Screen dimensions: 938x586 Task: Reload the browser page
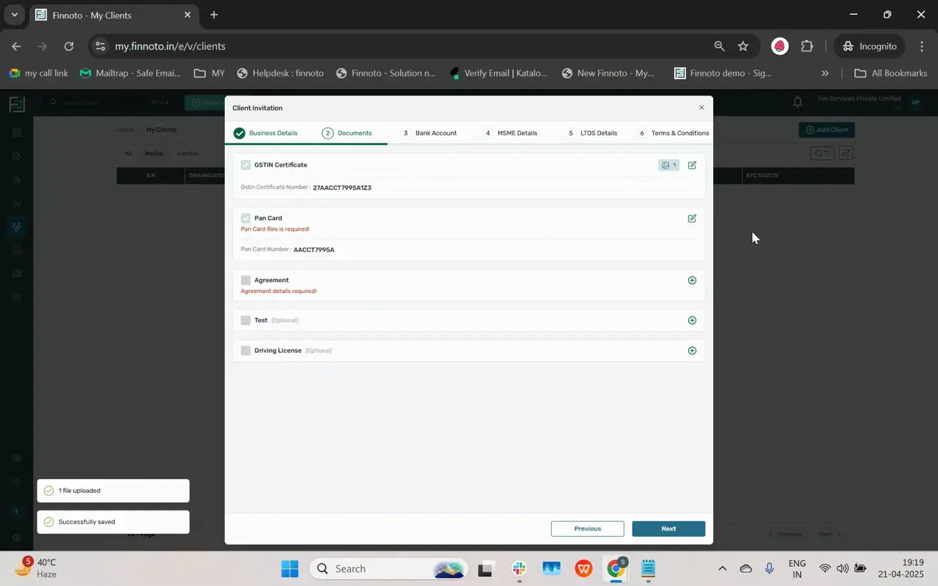[69, 46]
